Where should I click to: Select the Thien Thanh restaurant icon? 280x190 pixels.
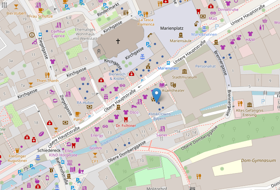[47, 75]
